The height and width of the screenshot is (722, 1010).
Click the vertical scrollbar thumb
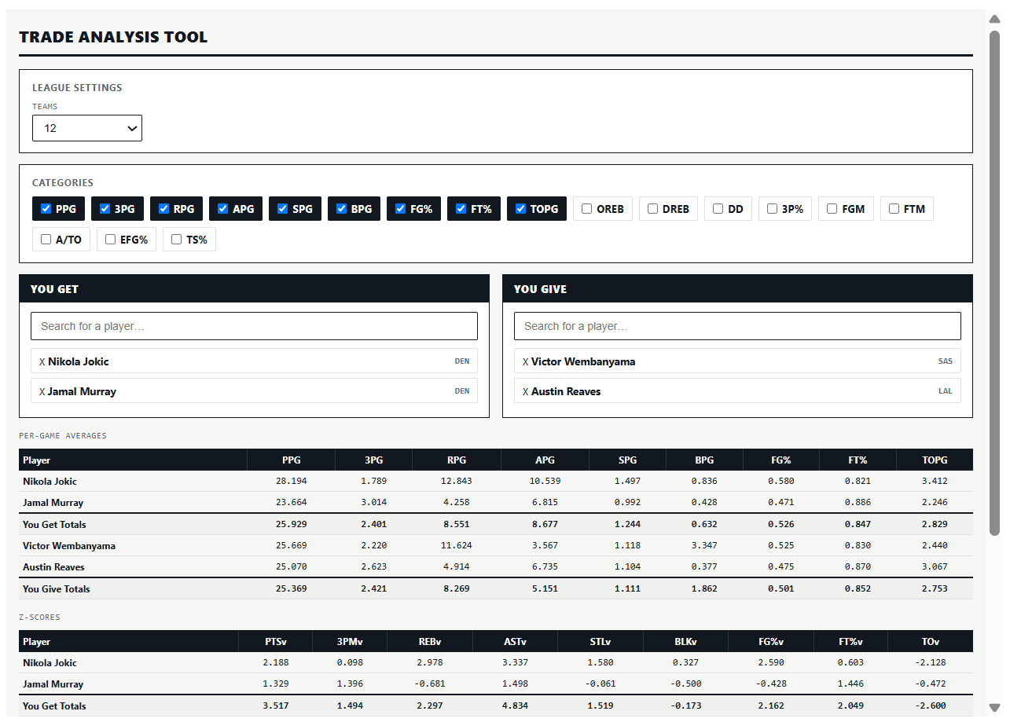pyautogui.click(x=994, y=283)
